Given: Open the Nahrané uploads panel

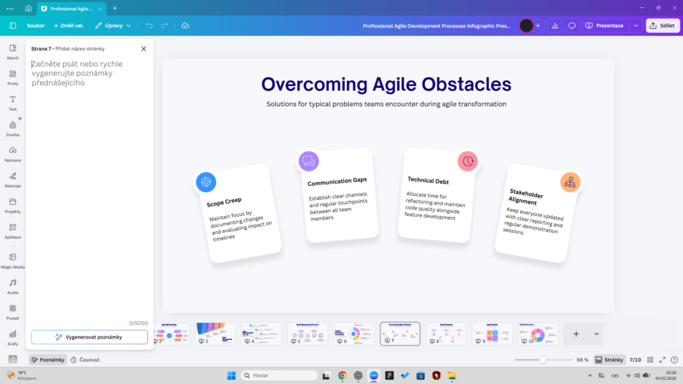Looking at the screenshot, I should (x=13, y=154).
